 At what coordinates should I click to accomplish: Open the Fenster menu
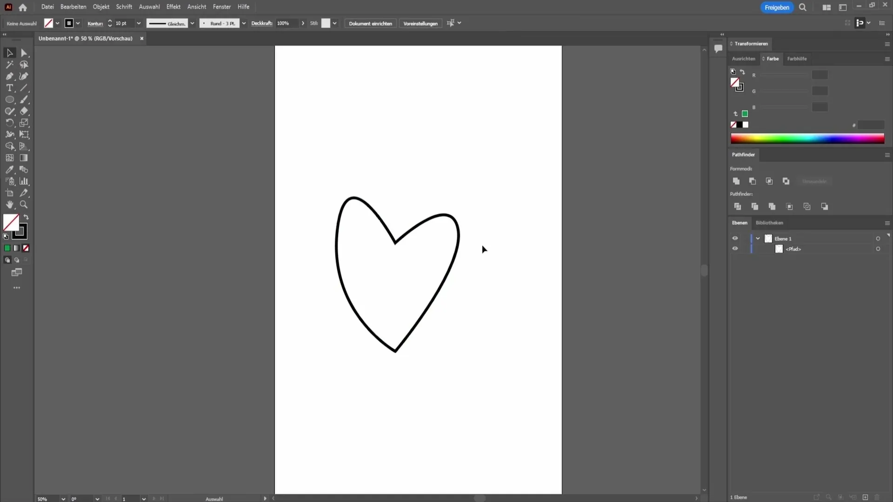coord(222,7)
